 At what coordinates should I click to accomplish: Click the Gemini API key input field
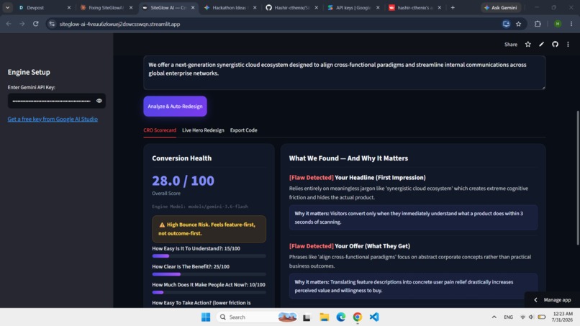click(x=51, y=101)
